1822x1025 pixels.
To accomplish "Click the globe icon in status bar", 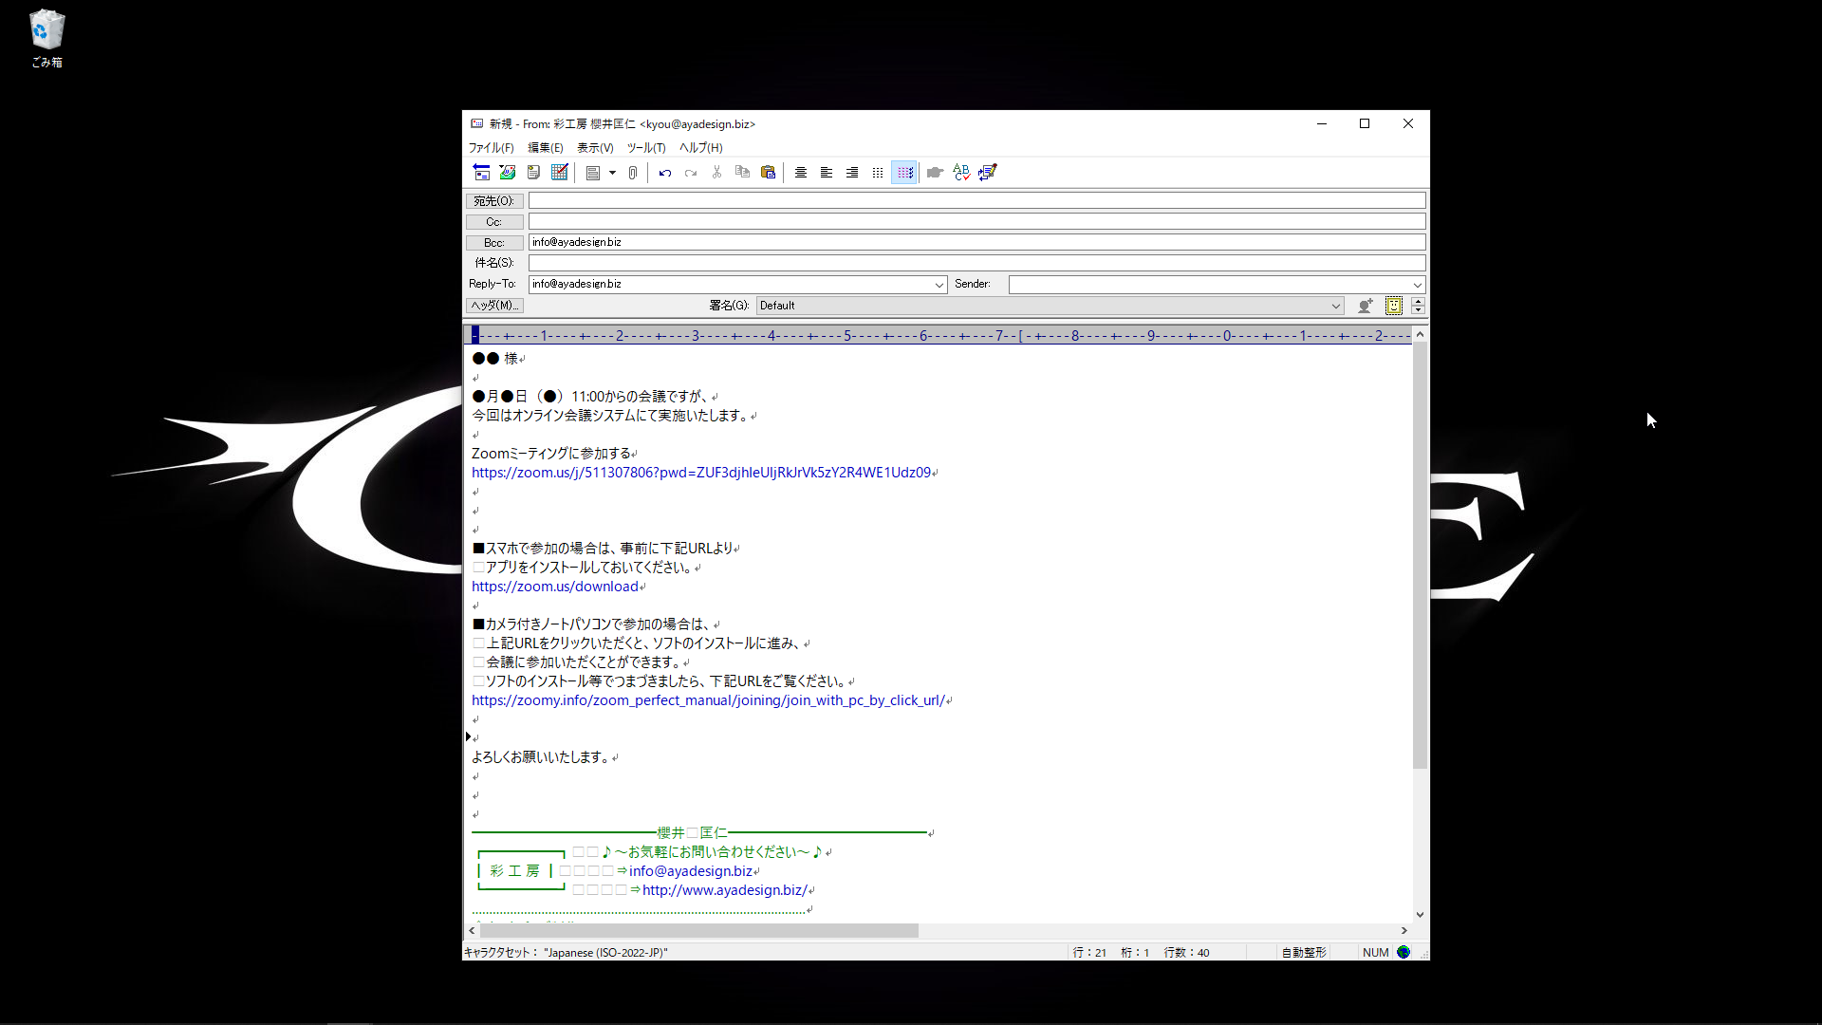I will [x=1404, y=952].
